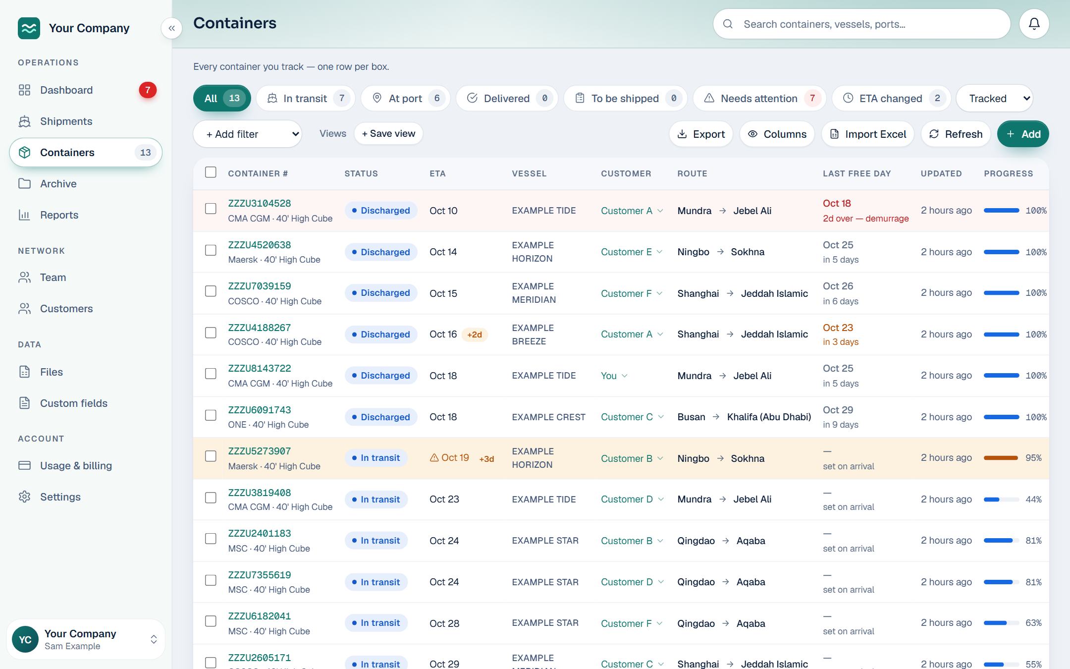This screenshot has height=669, width=1070.
Task: Click the Dashboard grid icon
Action: (24, 90)
